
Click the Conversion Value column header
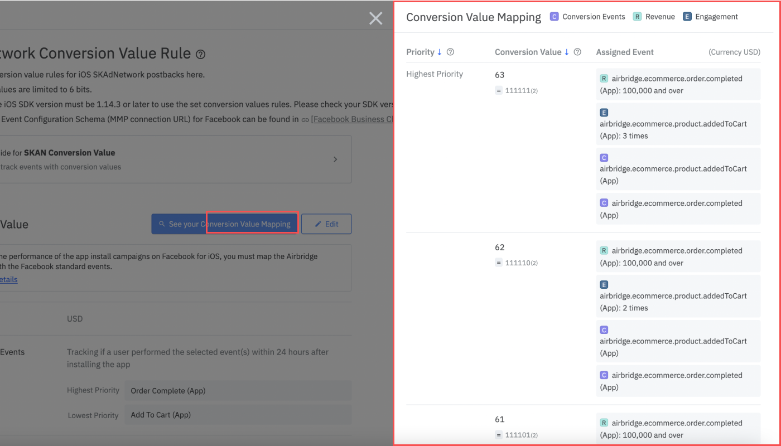pyautogui.click(x=528, y=52)
